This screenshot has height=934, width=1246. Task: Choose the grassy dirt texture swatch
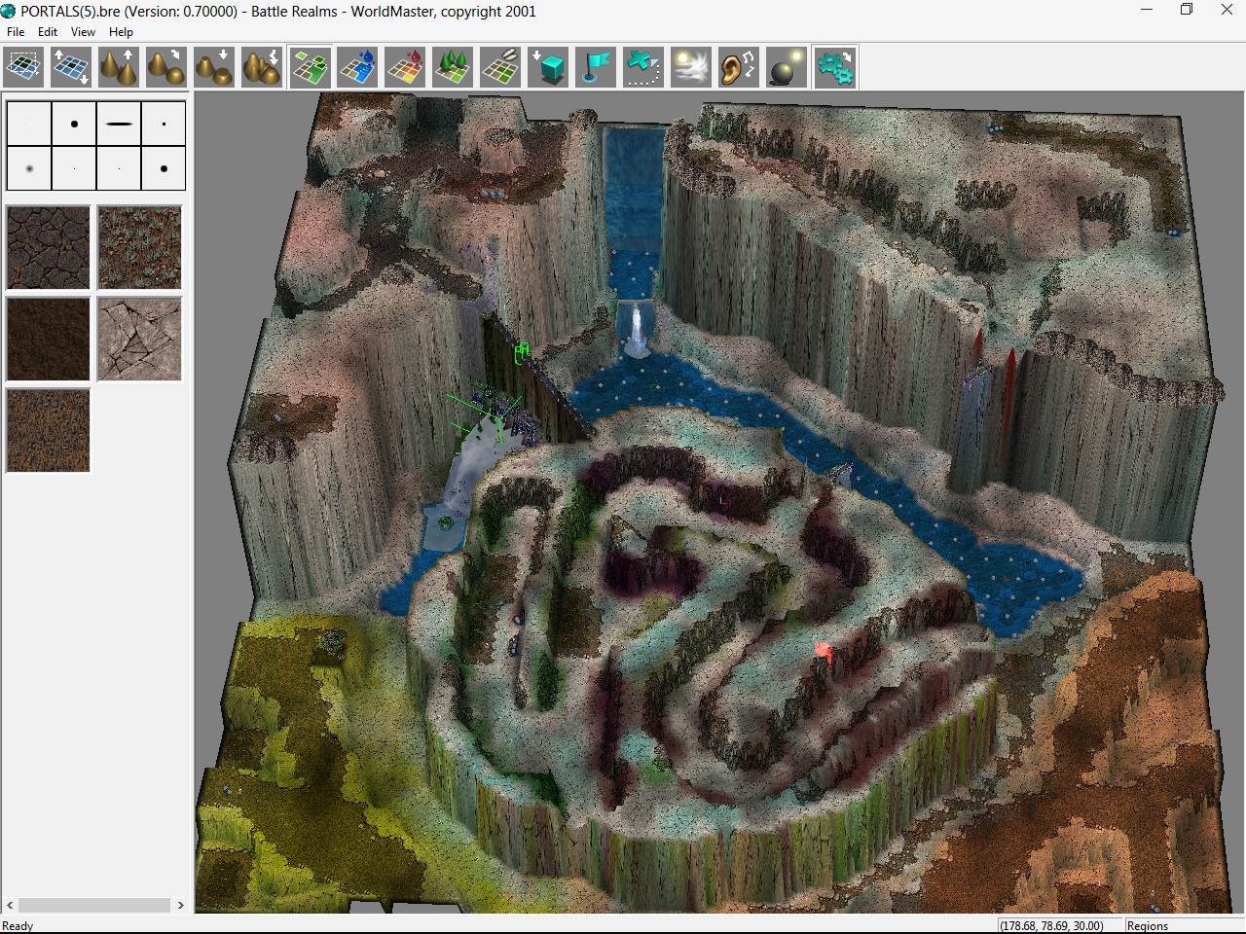click(x=140, y=247)
